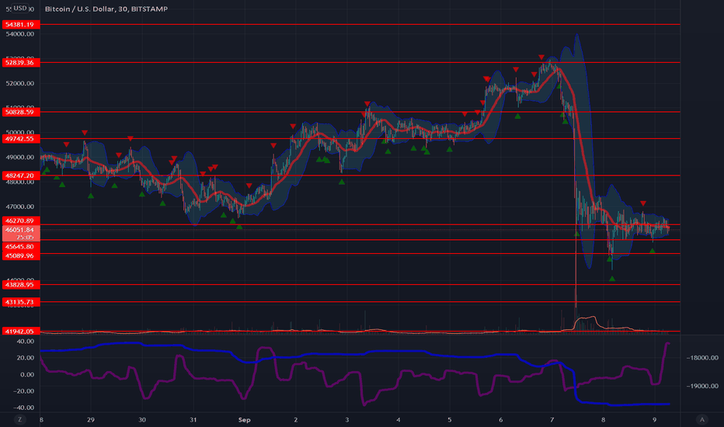Select the 46270.89 price level label
724x427 pixels.
(21, 220)
